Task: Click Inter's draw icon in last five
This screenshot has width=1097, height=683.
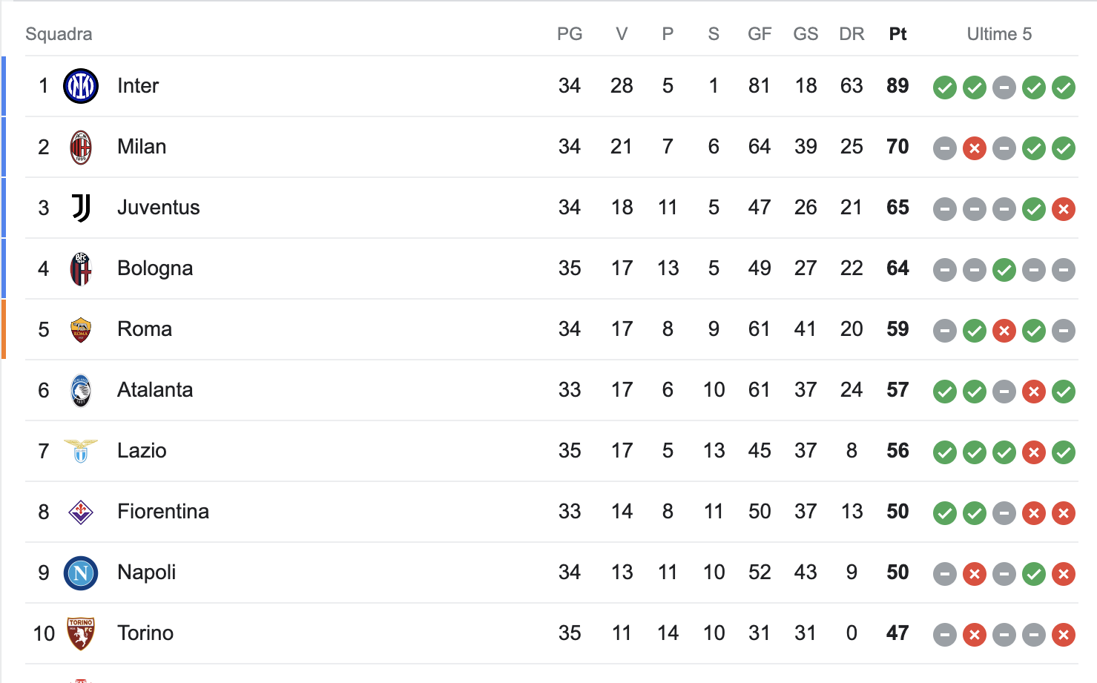Action: pos(1004,88)
